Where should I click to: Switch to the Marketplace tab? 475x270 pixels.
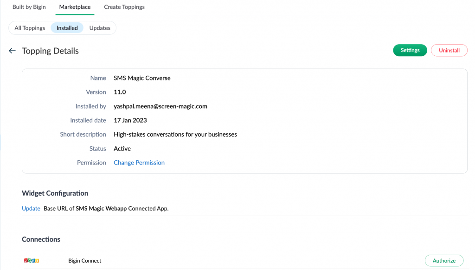(75, 7)
